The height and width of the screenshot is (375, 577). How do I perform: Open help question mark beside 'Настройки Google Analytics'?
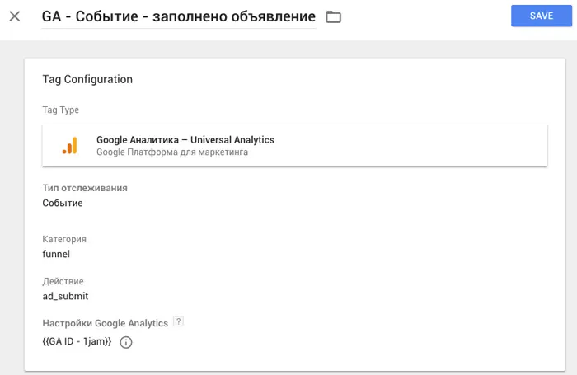tap(179, 321)
